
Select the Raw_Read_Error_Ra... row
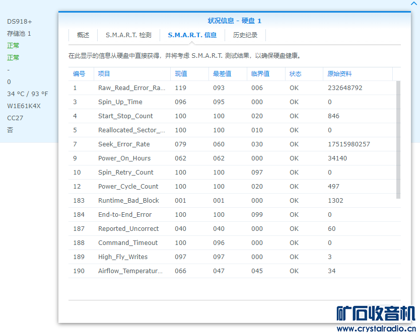coord(232,88)
